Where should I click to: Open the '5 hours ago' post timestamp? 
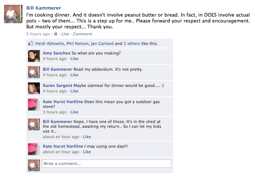coord(38,34)
